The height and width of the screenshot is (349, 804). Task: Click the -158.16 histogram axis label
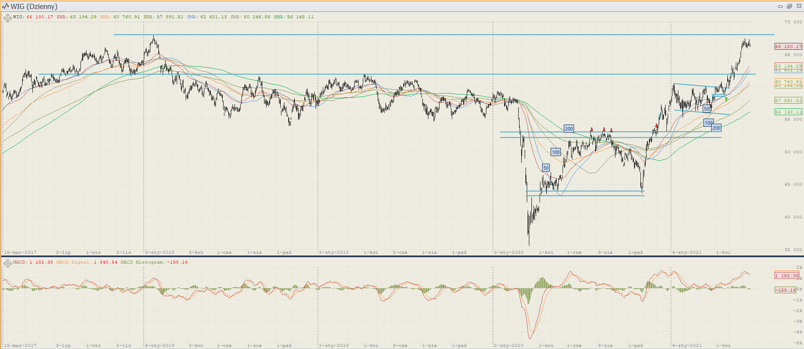pyautogui.click(x=785, y=290)
